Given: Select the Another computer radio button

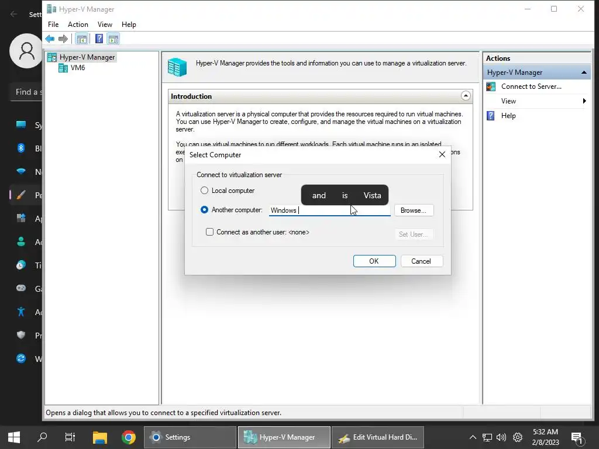Looking at the screenshot, I should (x=204, y=210).
